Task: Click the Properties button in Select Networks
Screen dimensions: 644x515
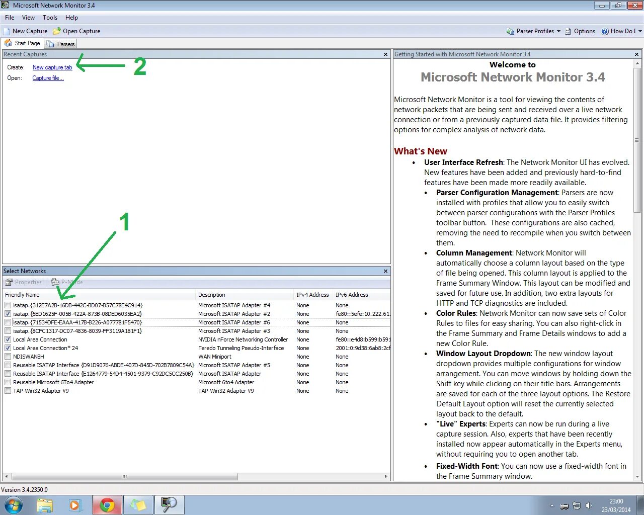Action: (x=24, y=282)
